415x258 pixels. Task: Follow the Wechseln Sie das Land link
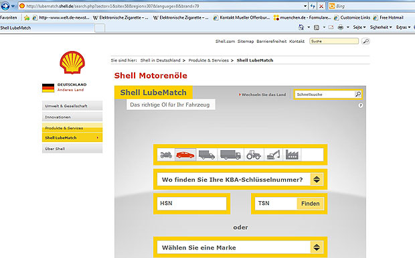point(262,94)
